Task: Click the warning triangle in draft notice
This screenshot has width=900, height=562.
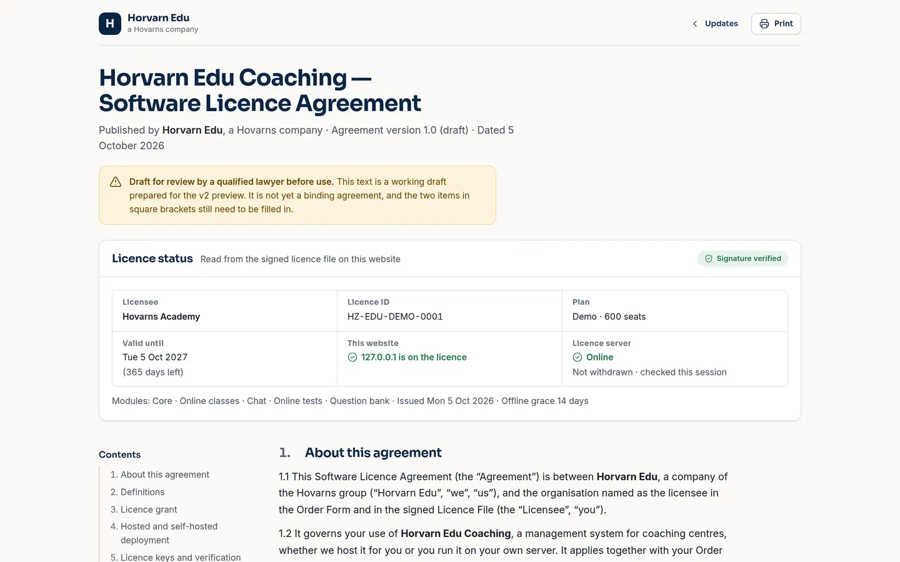Action: tap(116, 182)
